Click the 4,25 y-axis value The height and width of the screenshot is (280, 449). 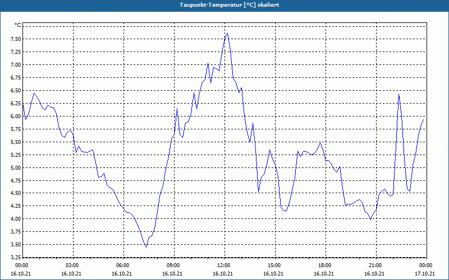click(x=16, y=206)
